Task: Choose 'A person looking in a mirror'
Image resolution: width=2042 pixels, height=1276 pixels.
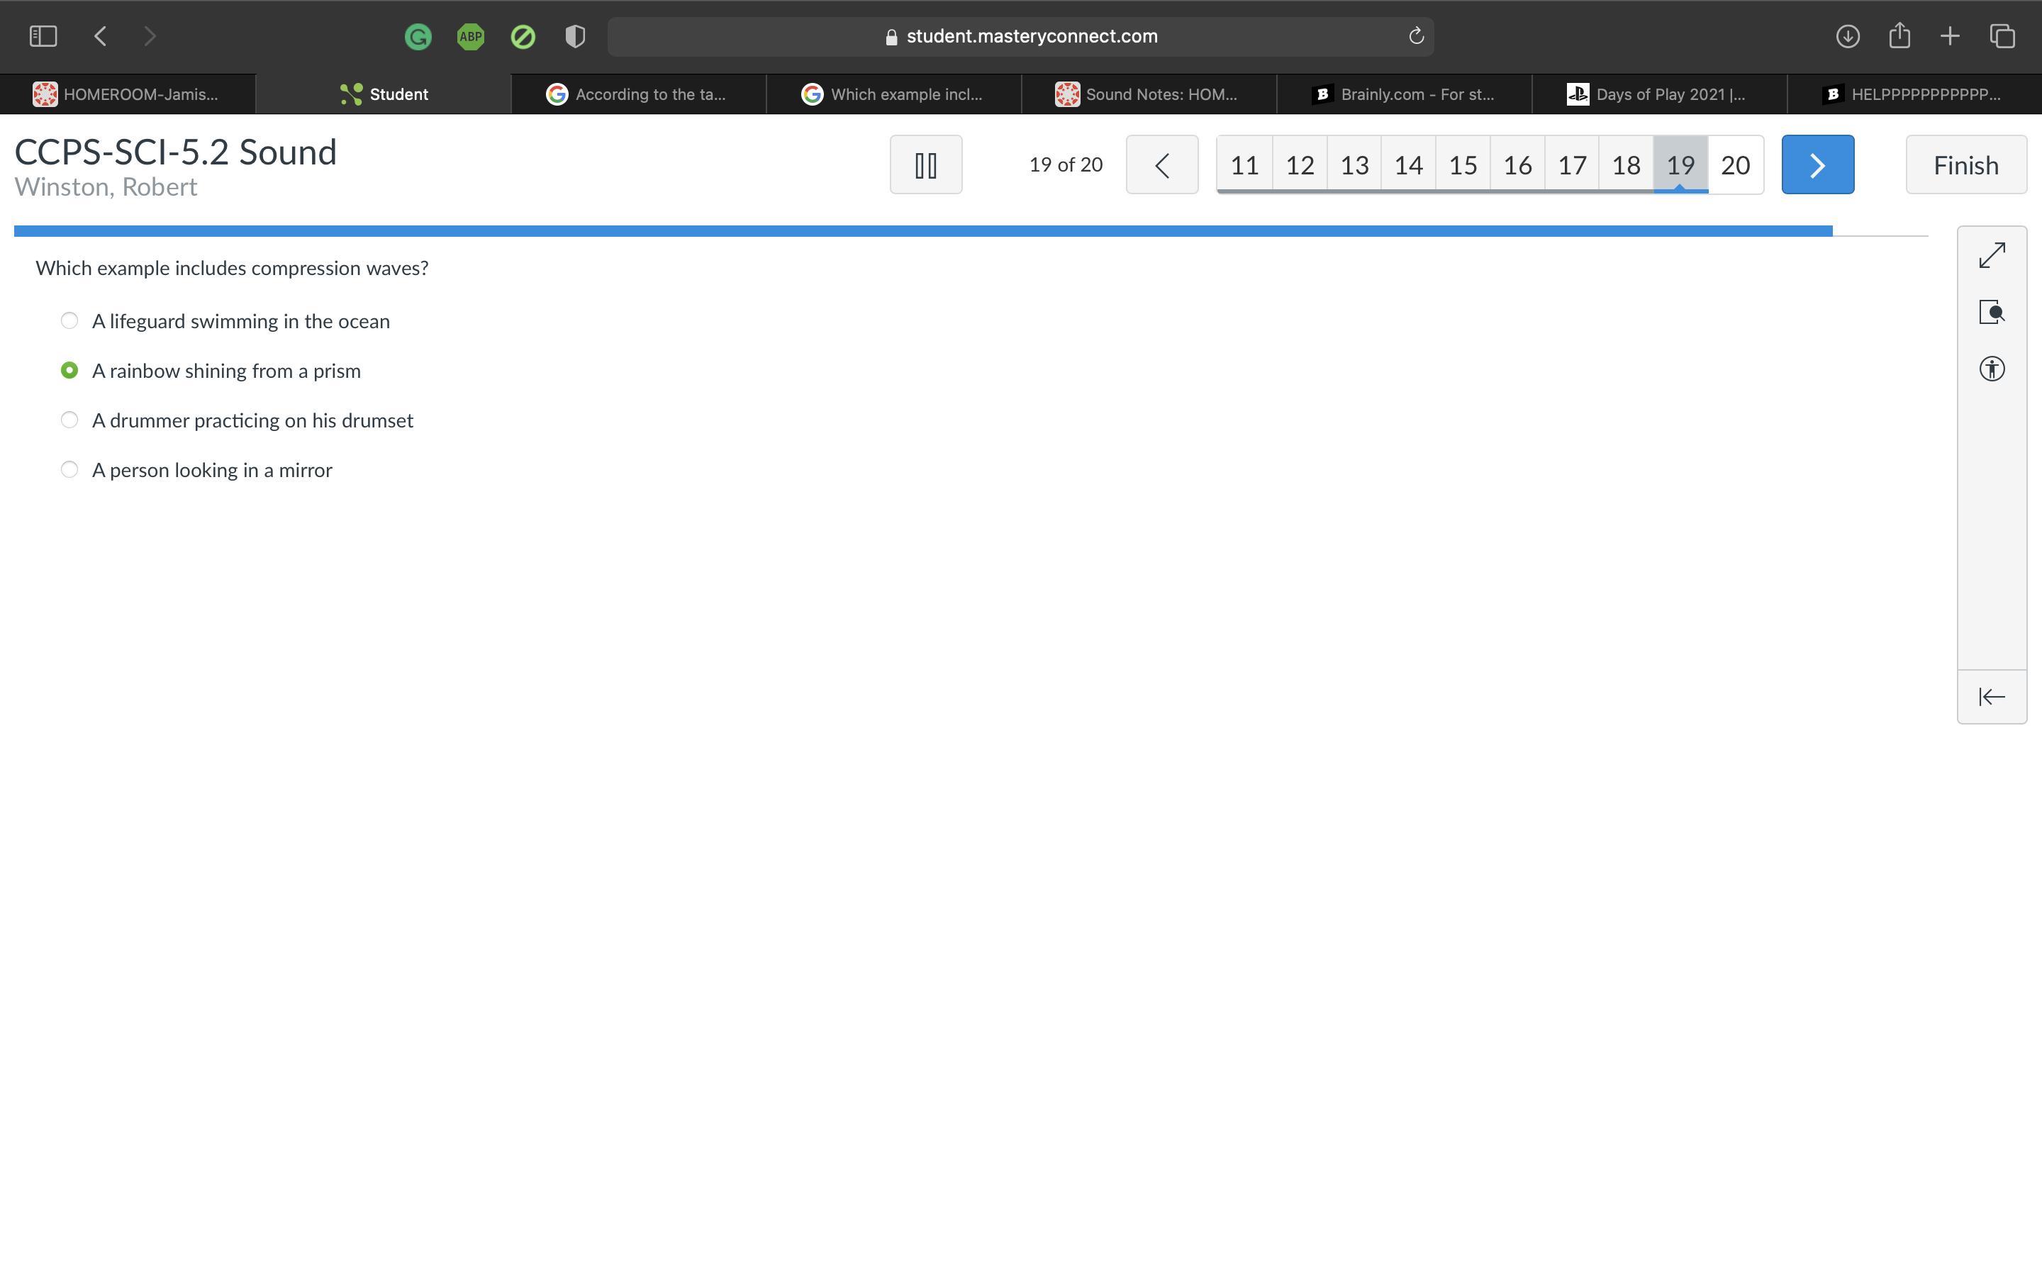Action: pos(70,470)
